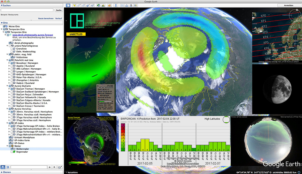Collapse Polarlicht real time folder
Viewport: 302px width, 174px height.
[7, 60]
